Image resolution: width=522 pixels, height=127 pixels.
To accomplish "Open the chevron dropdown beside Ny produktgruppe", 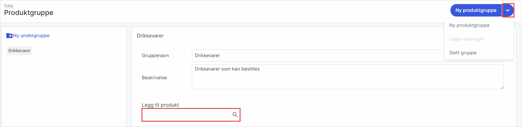I will coord(508,10).
